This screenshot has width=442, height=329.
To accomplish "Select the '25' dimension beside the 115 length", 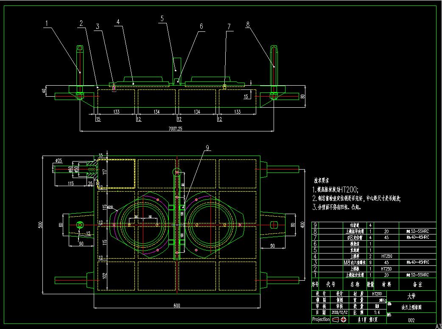I will click(90, 184).
